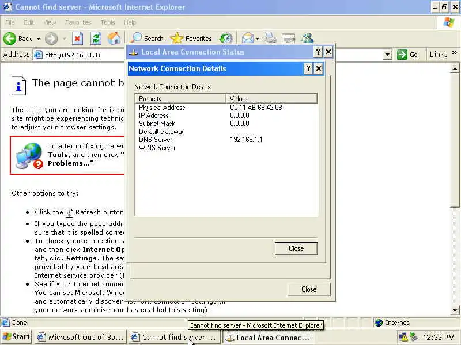Click the vertical scrollbar thumb
This screenshot has width=461, height=345.
click(x=455, y=140)
